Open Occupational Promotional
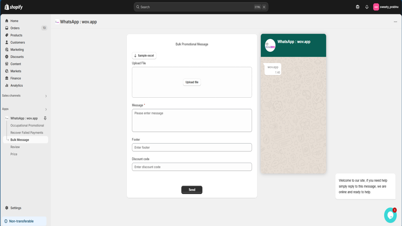Screen dimensions: 402x226 pyautogui.click(x=27, y=125)
